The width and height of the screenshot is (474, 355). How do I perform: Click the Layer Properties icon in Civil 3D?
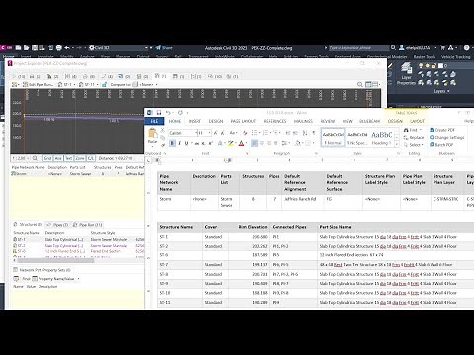point(407,73)
